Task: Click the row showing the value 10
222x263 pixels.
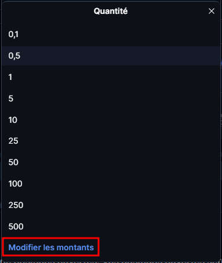Action: pos(111,120)
